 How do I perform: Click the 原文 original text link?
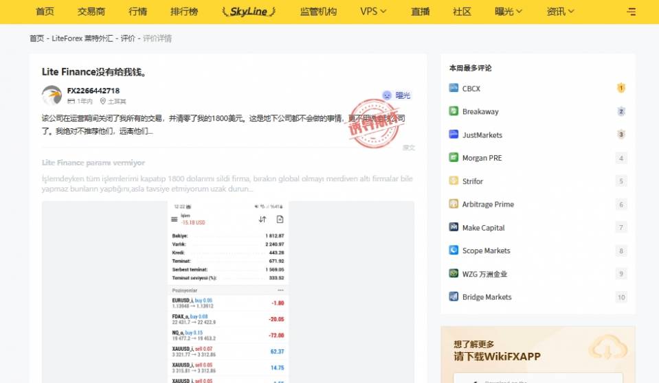click(408, 148)
